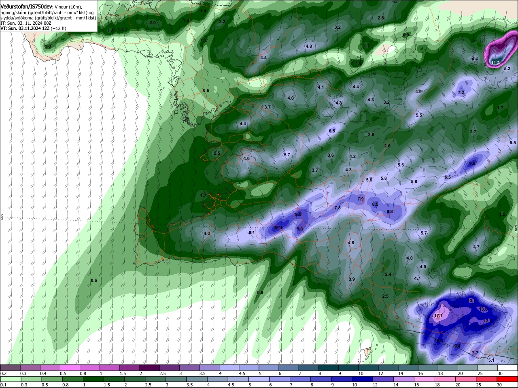The height and width of the screenshot is (388, 518).
Task: Click the 2.4 precipitation value
Action: [x=388, y=274]
